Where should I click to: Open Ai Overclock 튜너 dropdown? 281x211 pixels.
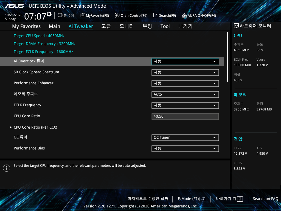tap(185, 62)
